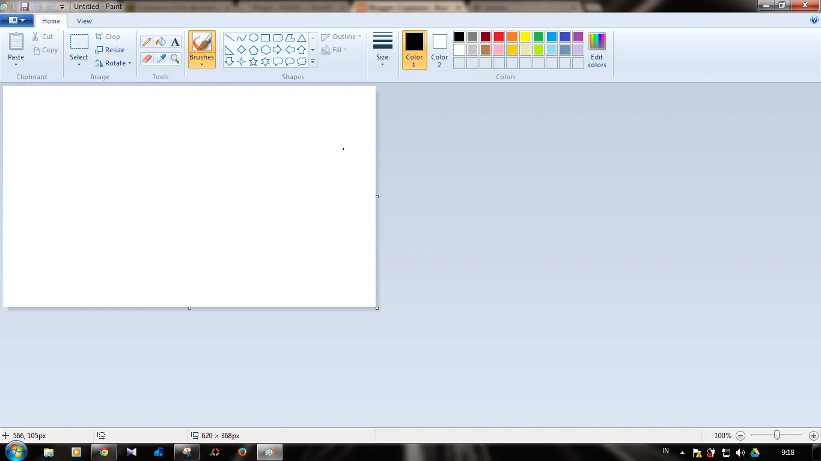Click the Select rectangle button
The height and width of the screenshot is (461, 821).
[x=79, y=42]
